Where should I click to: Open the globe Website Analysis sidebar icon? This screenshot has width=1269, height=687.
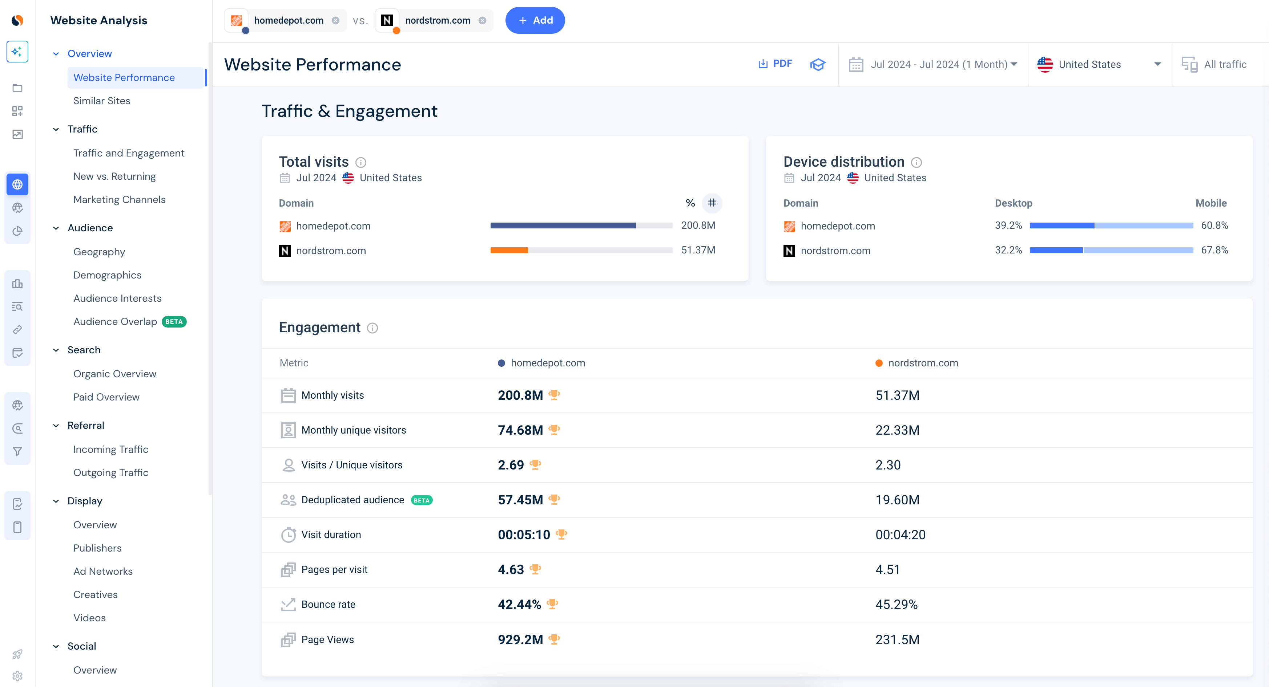point(17,184)
